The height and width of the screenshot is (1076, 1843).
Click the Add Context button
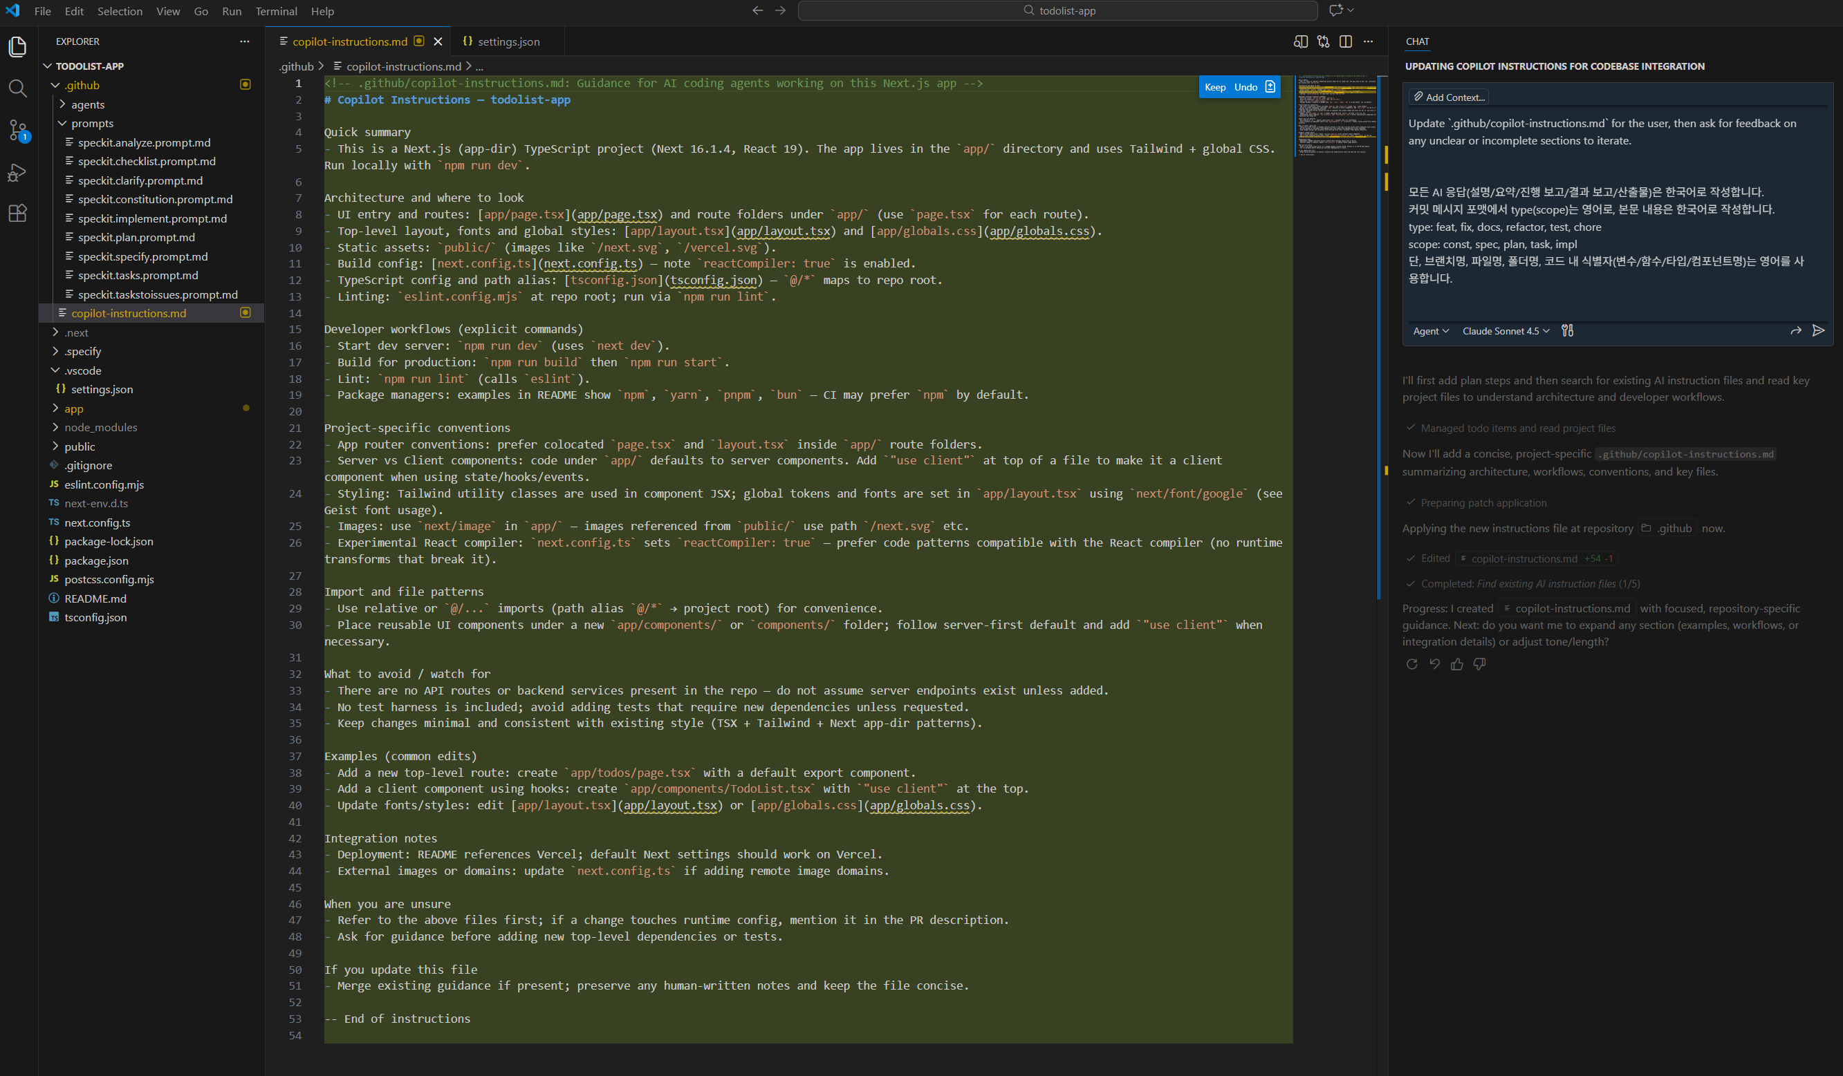point(1448,97)
